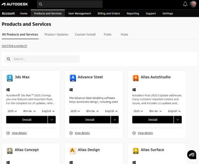The width and height of the screenshot is (199, 164).
Task: Click the Windows platform icon under Alias Concept
Action: click(x=8, y=162)
